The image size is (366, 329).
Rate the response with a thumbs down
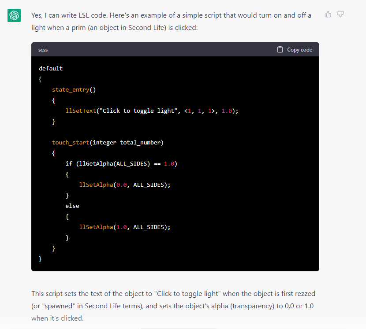(x=340, y=14)
